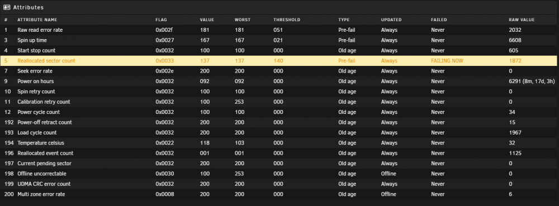Viewport: 559px width, 206px height.
Task: Click the Flag column header
Action: click(161, 20)
